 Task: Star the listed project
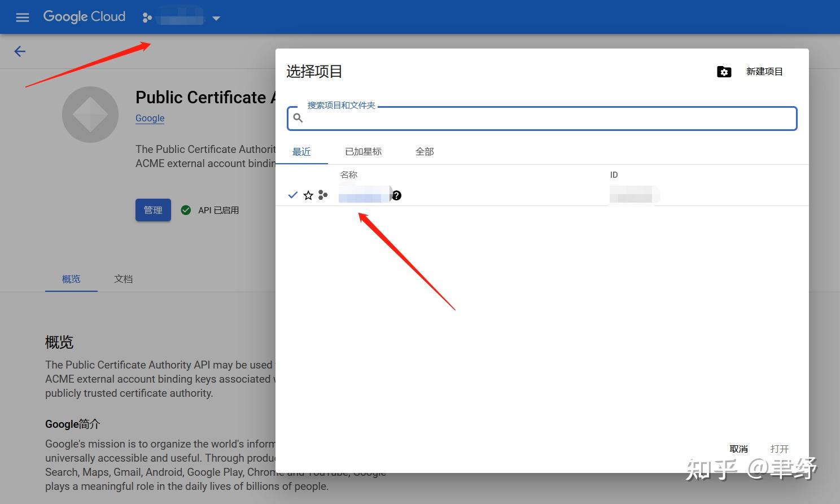(308, 195)
